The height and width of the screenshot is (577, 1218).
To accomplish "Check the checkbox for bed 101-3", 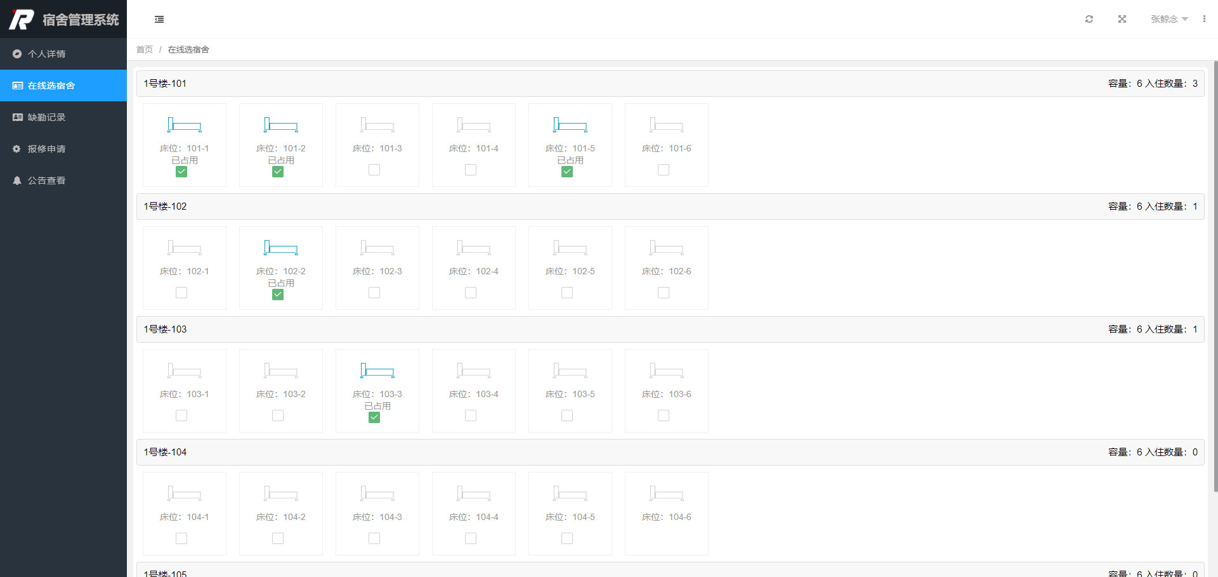I will pyautogui.click(x=374, y=170).
